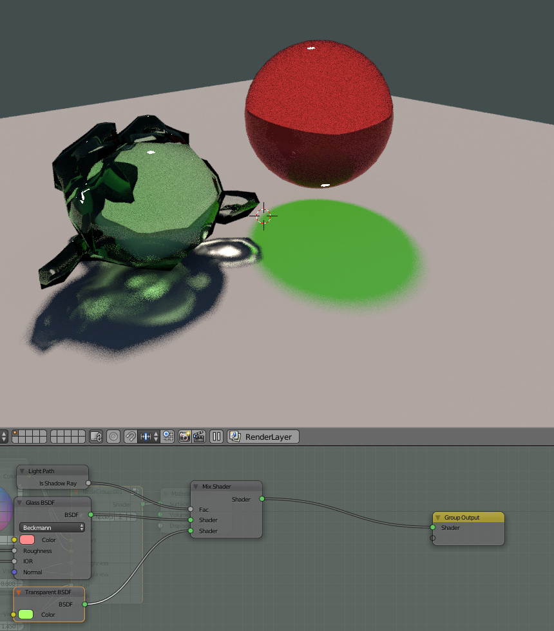Screen dimensions: 554x631
Task: Click the Glass BSDF output socket
Action: [x=91, y=514]
